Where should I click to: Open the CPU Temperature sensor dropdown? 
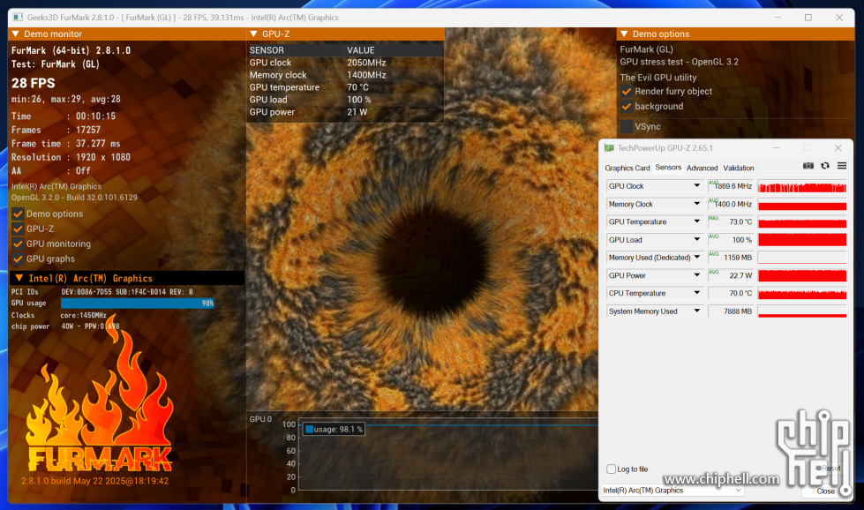pyautogui.click(x=697, y=293)
